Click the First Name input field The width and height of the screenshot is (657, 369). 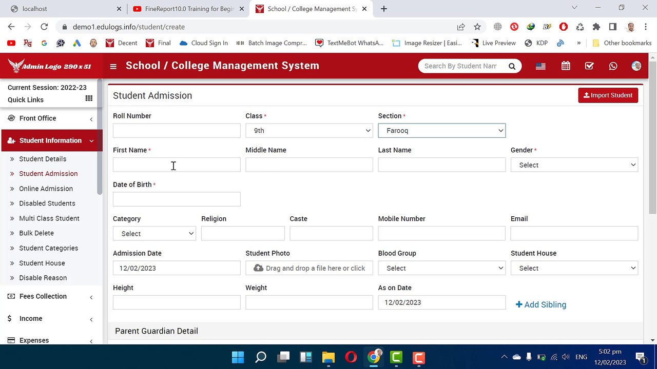(x=177, y=165)
